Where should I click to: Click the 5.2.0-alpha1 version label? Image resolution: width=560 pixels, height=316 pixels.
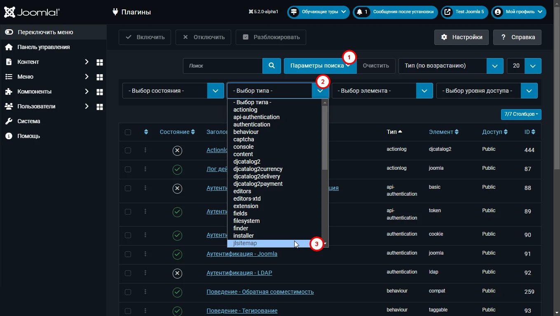[263, 12]
